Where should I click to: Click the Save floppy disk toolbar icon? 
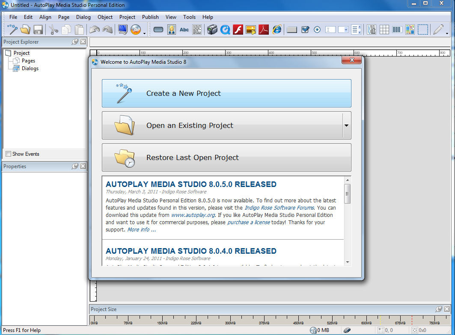(38, 30)
